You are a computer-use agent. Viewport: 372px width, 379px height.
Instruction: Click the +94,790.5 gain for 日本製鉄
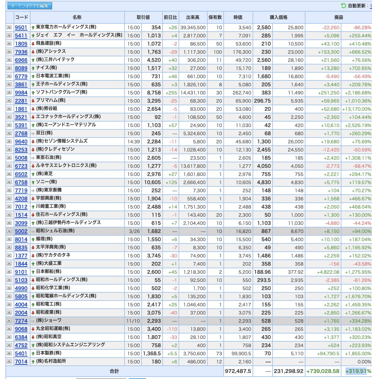tap(328, 354)
